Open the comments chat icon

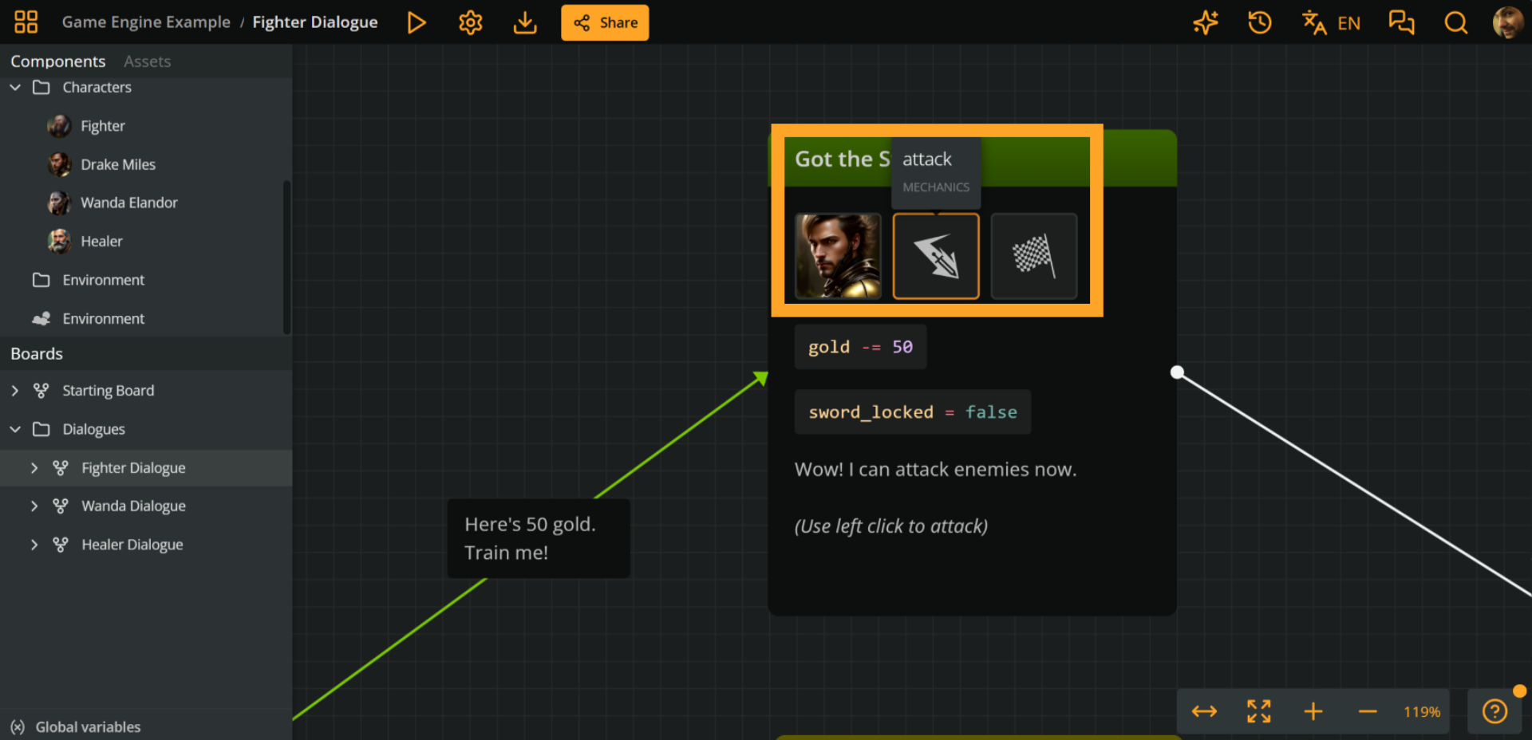tap(1401, 22)
